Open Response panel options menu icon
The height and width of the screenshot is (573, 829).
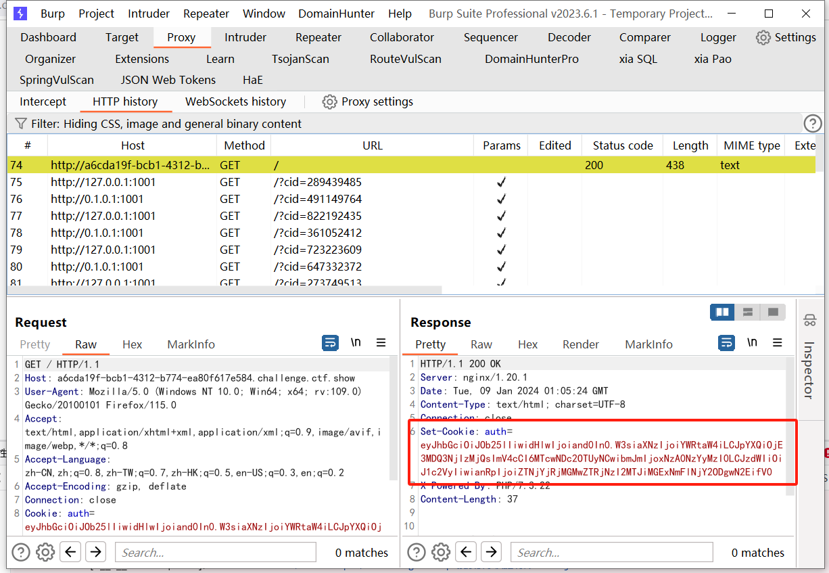pos(778,343)
